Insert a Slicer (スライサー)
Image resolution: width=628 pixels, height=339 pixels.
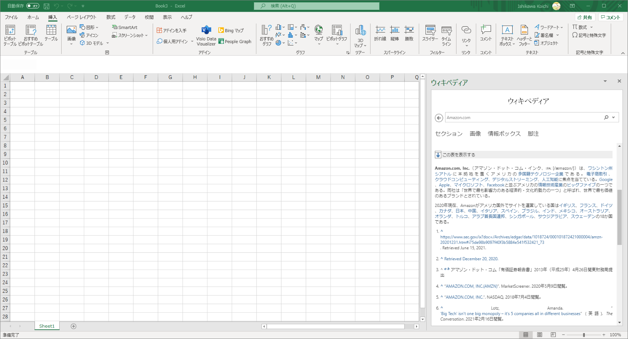(430, 33)
